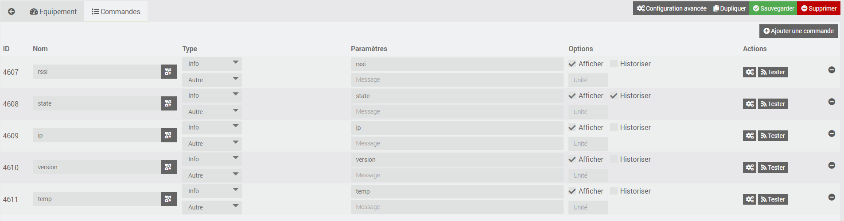Open icon picker for rssi command
Image resolution: width=844 pixels, height=221 pixels.
point(168,72)
